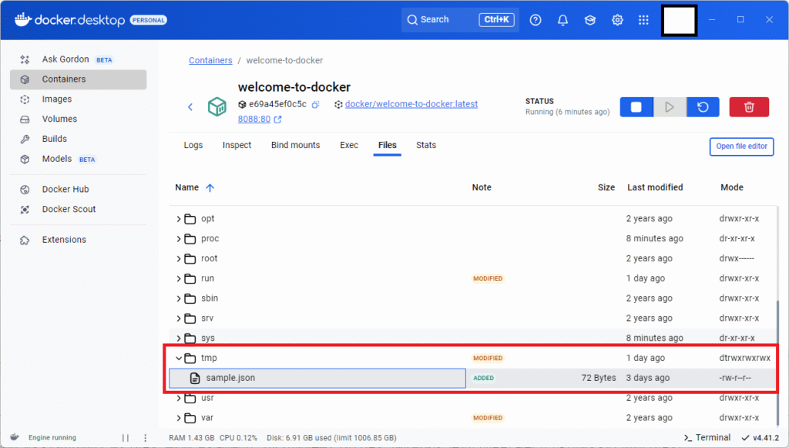789x448 pixels.
Task: Click the Start play button
Action: click(x=670, y=106)
